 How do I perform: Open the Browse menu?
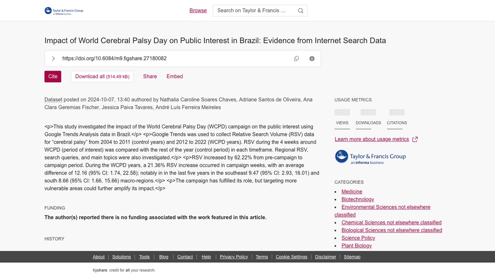pyautogui.click(x=198, y=10)
